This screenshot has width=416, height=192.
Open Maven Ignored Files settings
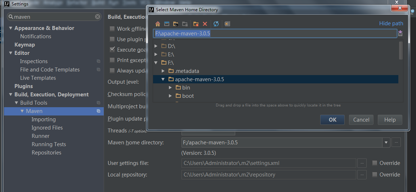pyautogui.click(x=47, y=128)
